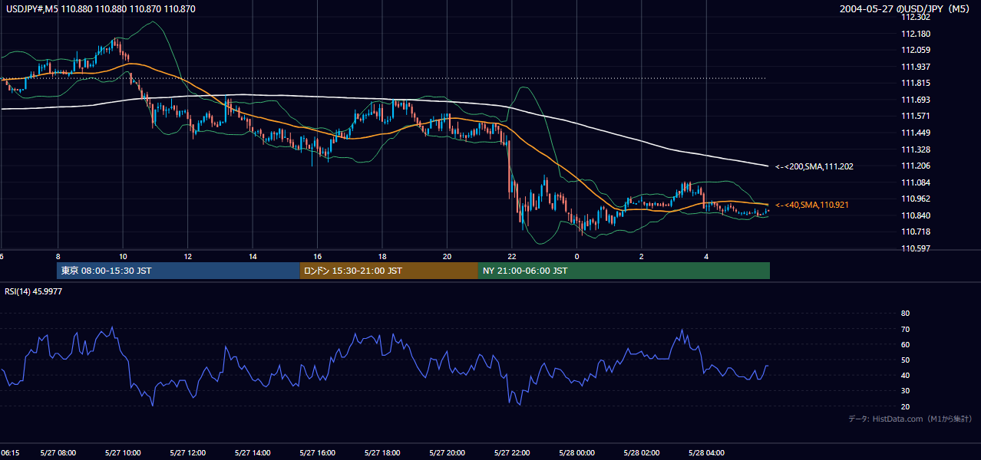Click price level 110.597 on the axis
Image resolution: width=981 pixels, height=460 pixels.
pos(915,248)
